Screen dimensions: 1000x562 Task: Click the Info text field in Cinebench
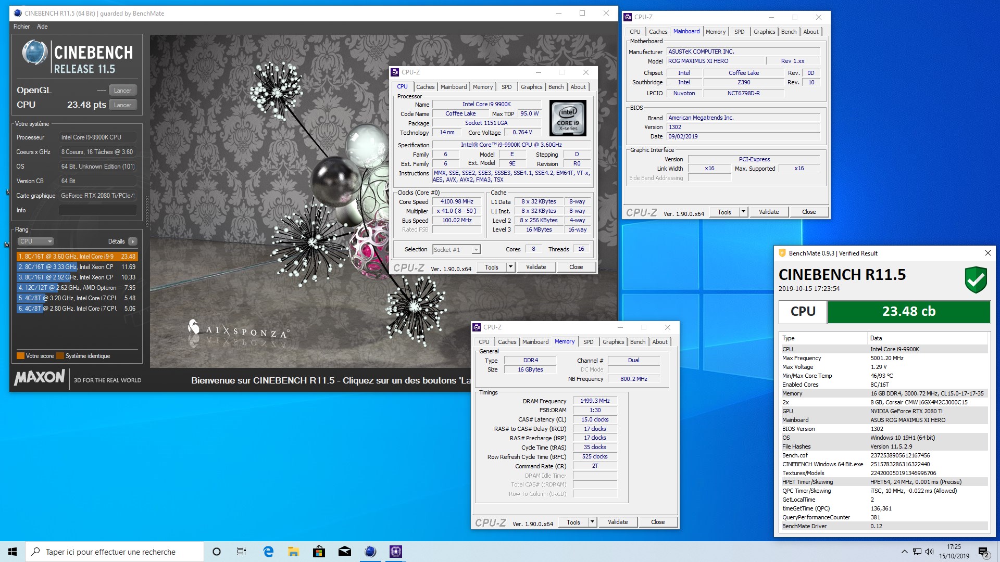[x=98, y=210]
